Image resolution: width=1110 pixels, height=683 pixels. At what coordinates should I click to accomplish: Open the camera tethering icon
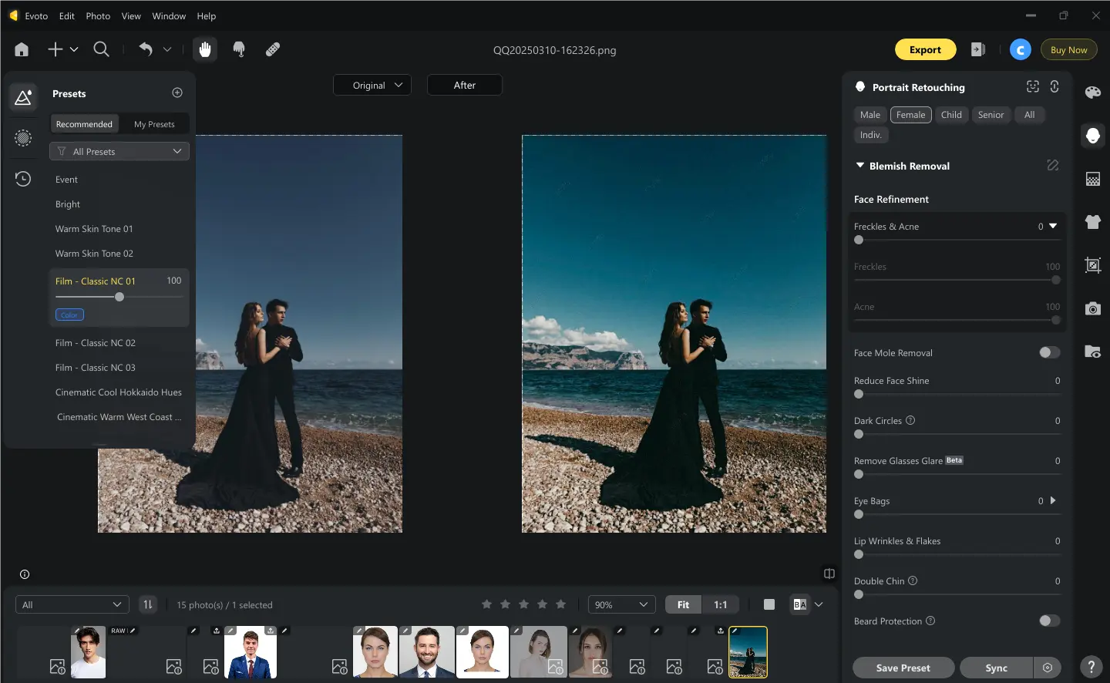click(1093, 308)
